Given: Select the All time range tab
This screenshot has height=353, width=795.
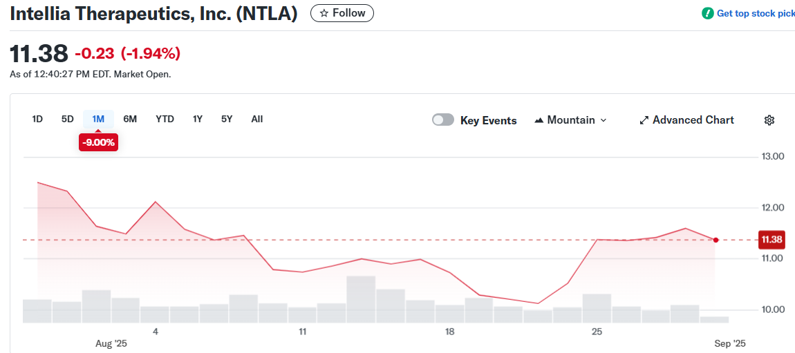Looking at the screenshot, I should [257, 119].
